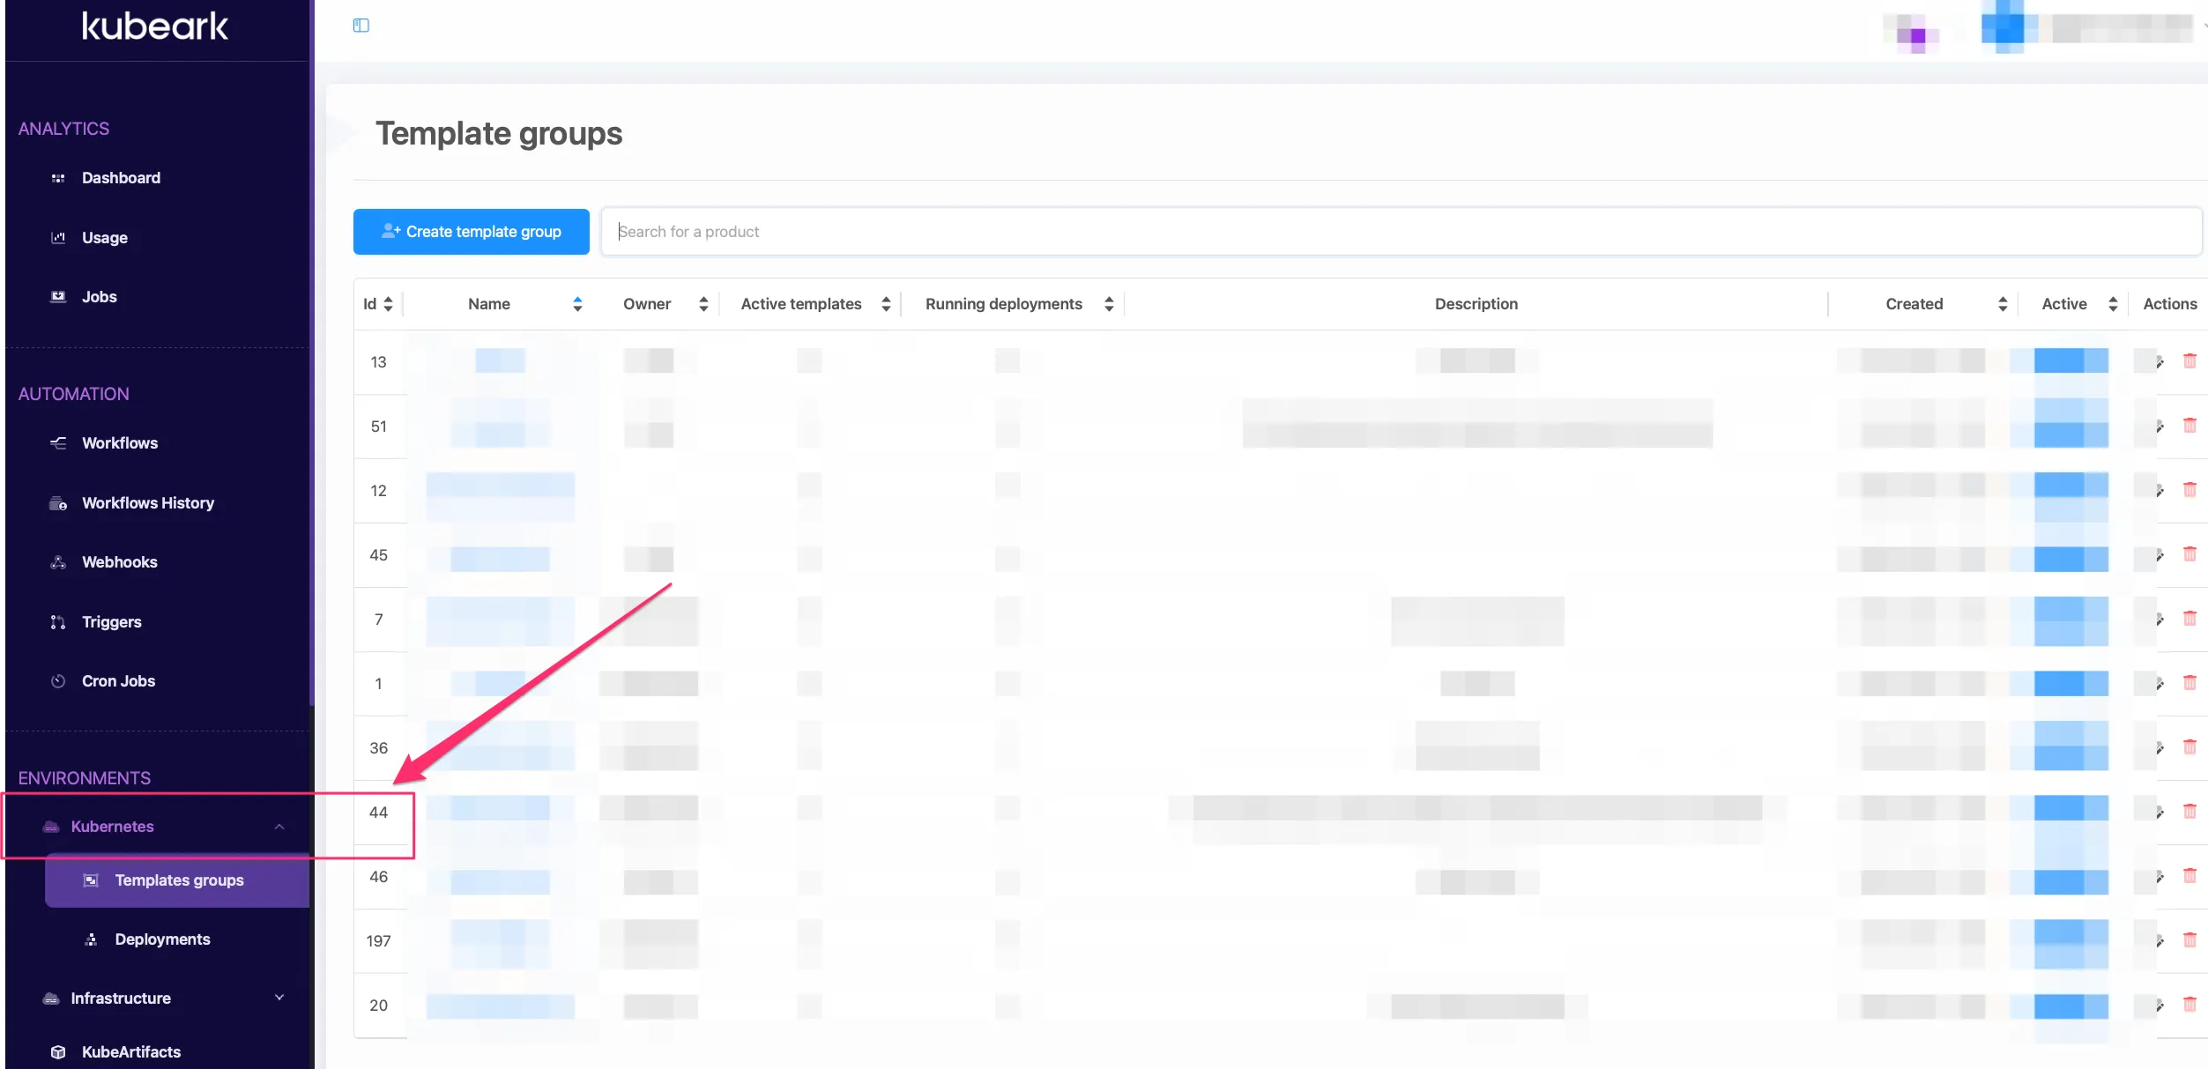Viewport: 2208px width, 1069px height.
Task: Toggle the sidebar collapse icon
Action: pos(361,26)
